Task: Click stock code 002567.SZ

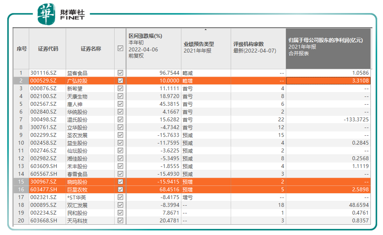Action: click(43, 104)
